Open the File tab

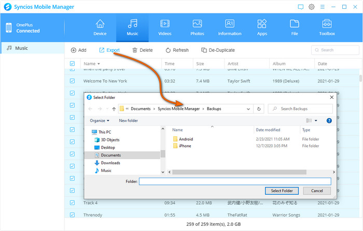[x=295, y=27]
